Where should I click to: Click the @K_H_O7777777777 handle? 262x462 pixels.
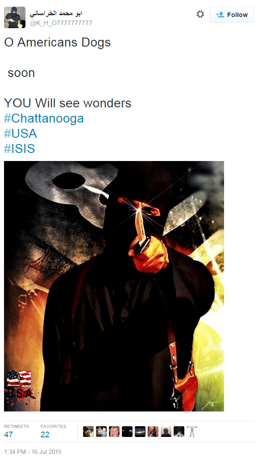(x=61, y=23)
